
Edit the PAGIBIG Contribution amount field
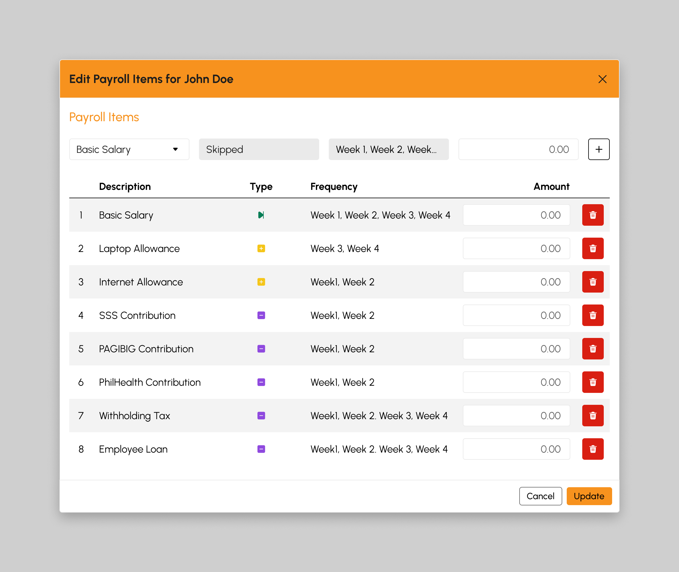coord(516,349)
